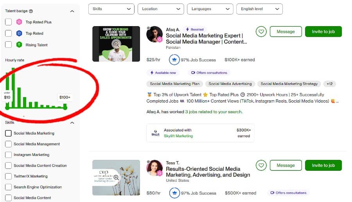
Task: Open Afaq A. Social Media Marketing Expert title
Action: (x=206, y=39)
